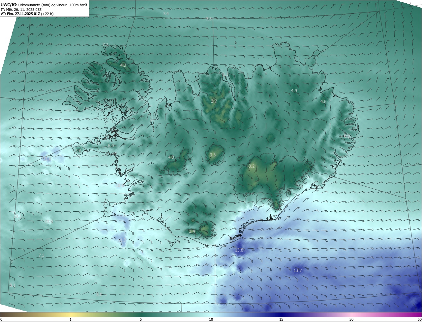Click the 0 tick on the color scale
The image size is (422, 322).
(x=1, y=319)
